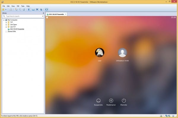Viewport: 178px width, 118px height.
Task: Toggle the thumbnail bar view icon
Action: point(33,9)
